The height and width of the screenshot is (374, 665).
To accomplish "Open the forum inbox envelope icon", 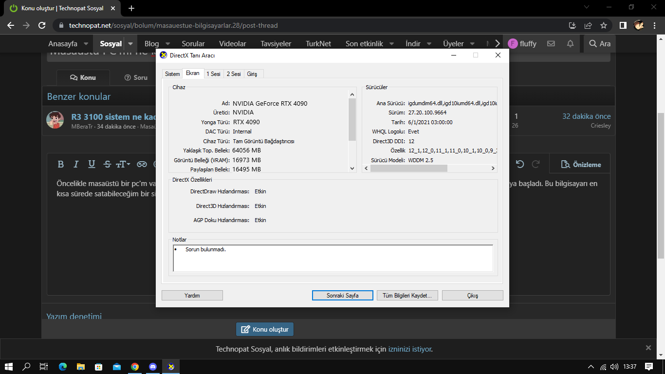I will pos(551,43).
